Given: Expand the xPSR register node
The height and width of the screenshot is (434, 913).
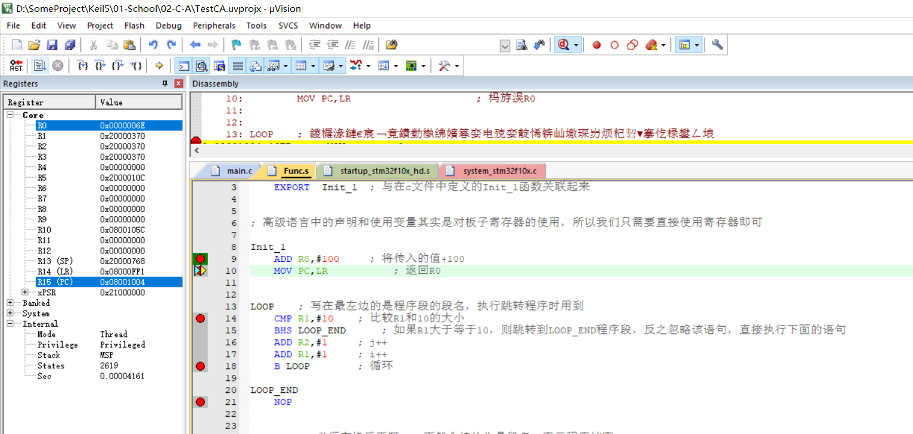Looking at the screenshot, I should point(24,292).
